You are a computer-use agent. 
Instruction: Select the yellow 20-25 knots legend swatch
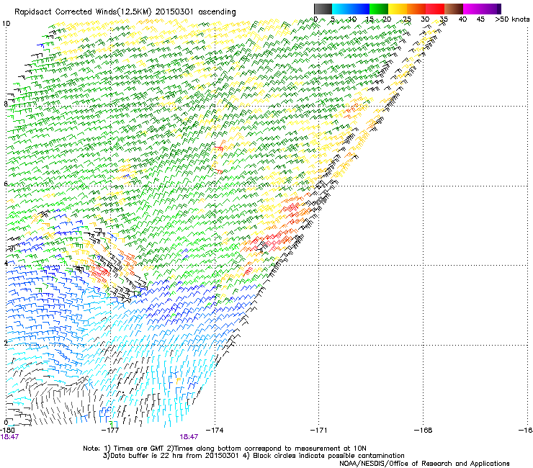pyautogui.click(x=398, y=9)
